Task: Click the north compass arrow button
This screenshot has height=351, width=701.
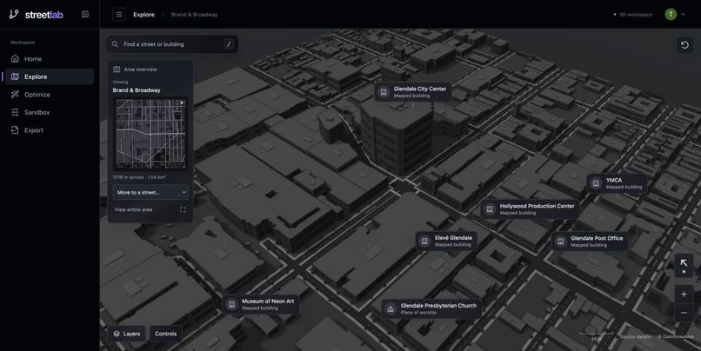Action: [684, 265]
